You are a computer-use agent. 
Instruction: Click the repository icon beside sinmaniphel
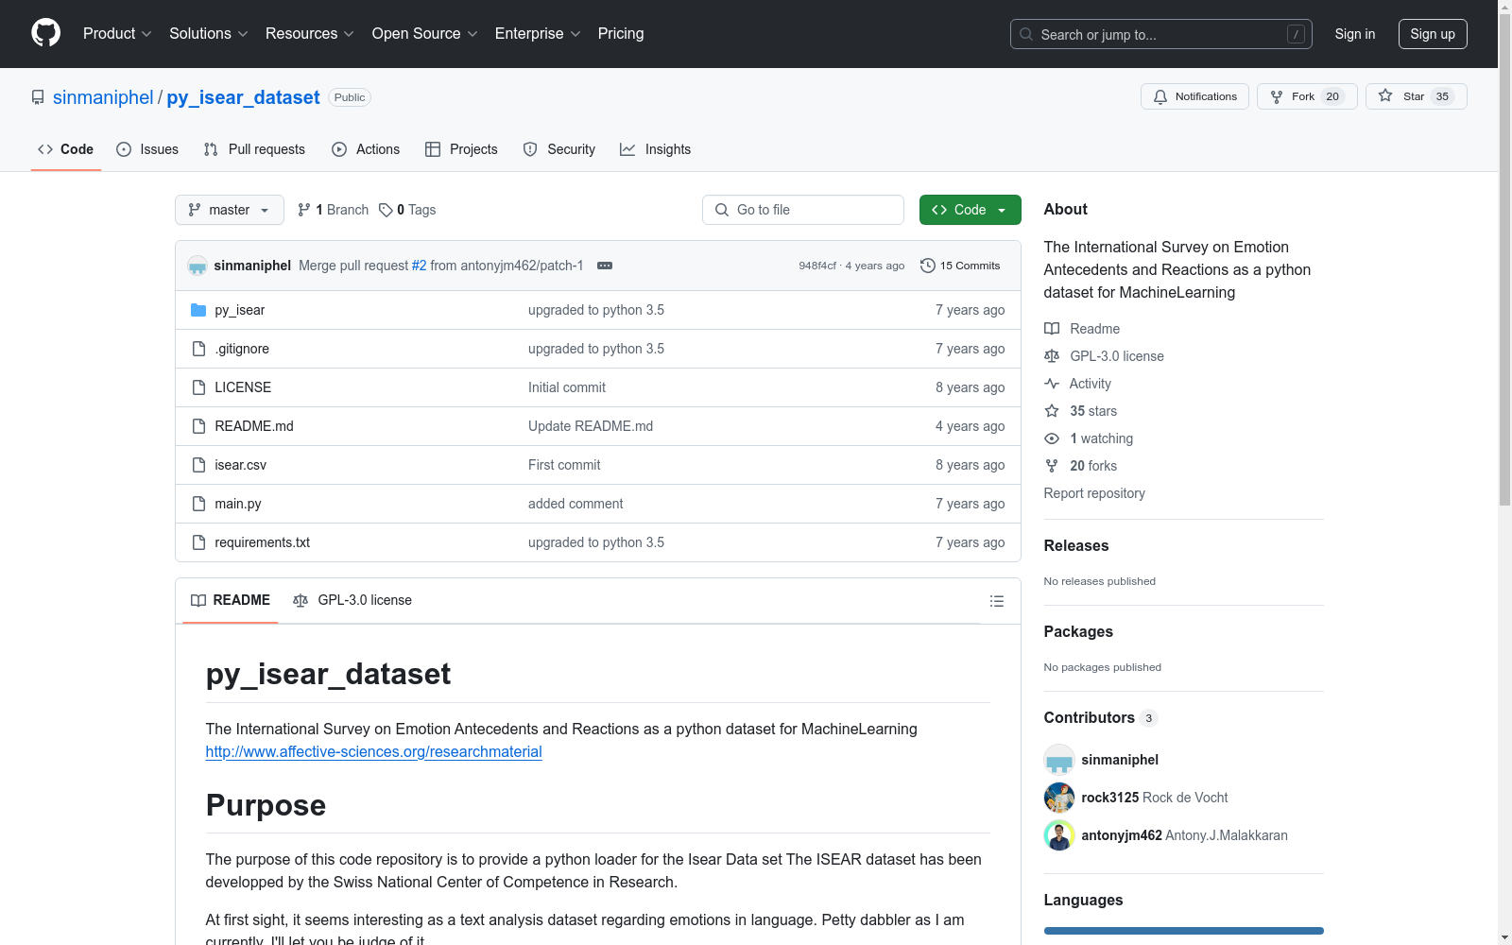pyautogui.click(x=38, y=97)
